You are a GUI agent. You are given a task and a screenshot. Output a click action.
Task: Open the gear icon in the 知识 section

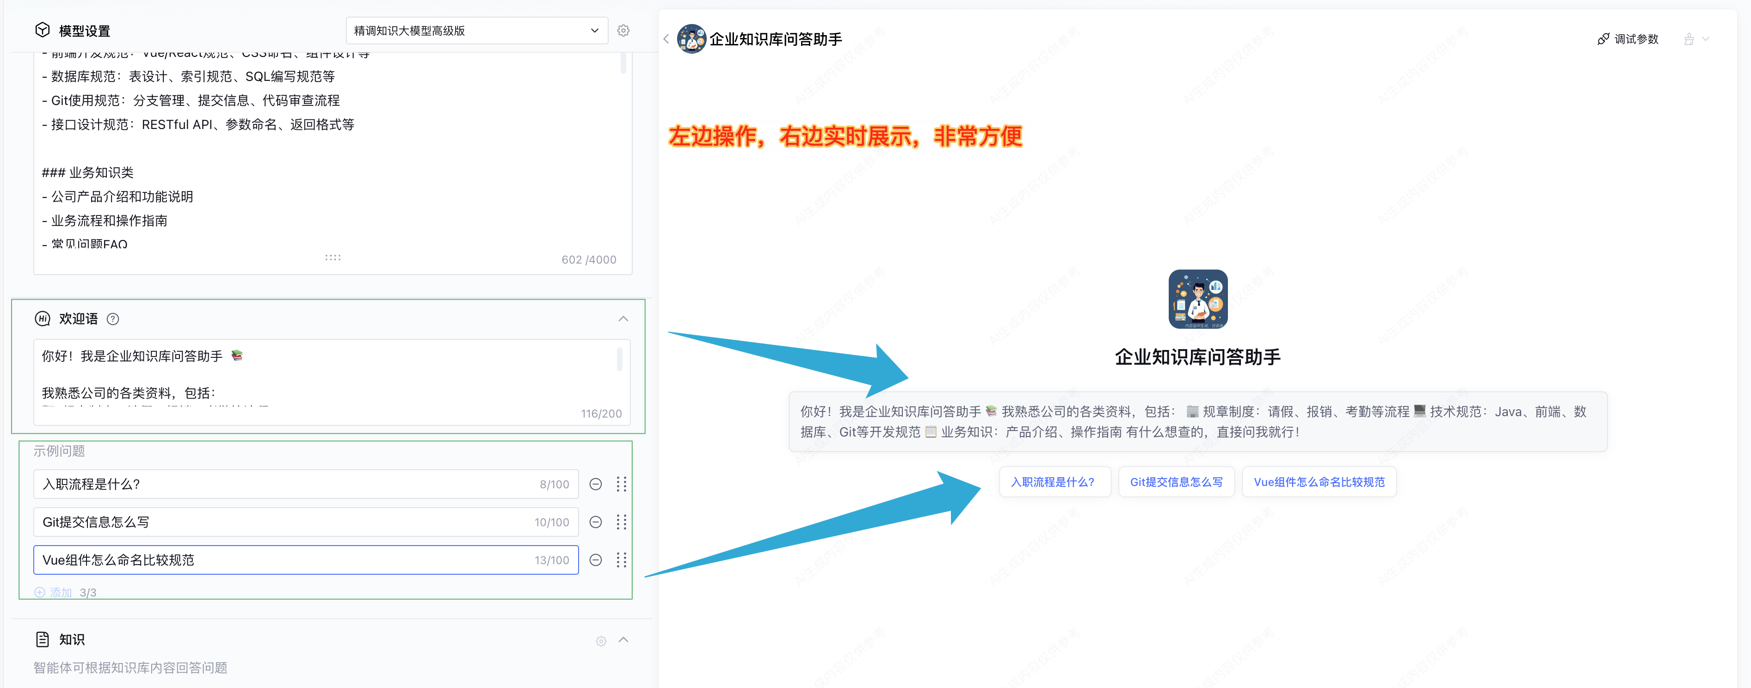tap(601, 640)
